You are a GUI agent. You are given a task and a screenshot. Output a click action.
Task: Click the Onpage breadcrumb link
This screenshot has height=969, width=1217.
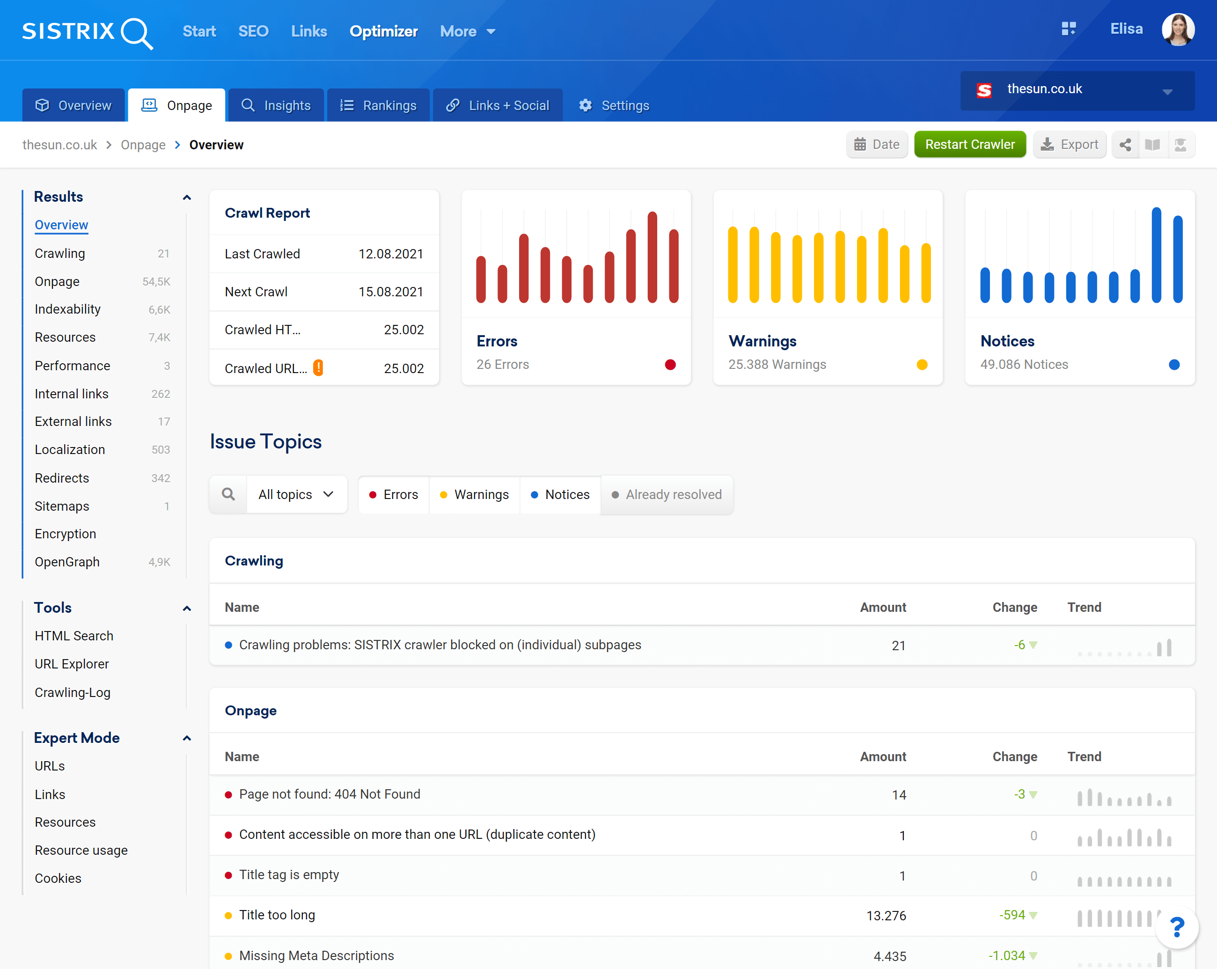pos(143,145)
